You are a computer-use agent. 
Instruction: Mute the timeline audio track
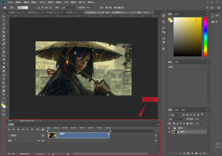[39, 141]
